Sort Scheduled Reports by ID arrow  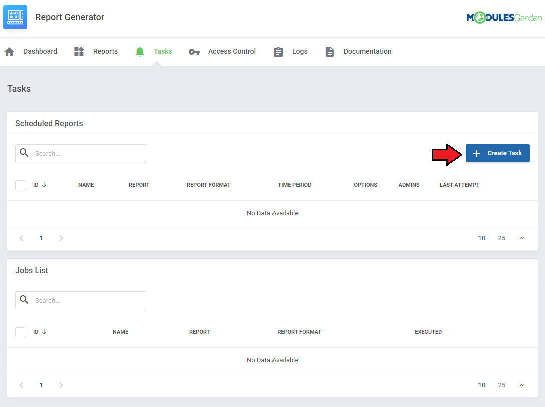coord(44,185)
